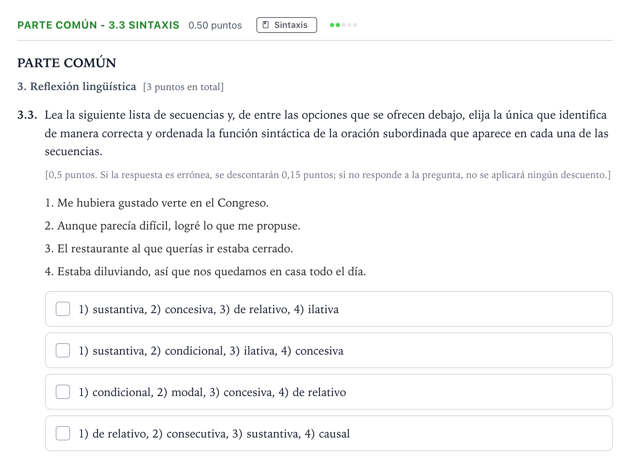The image size is (630, 474).
Task: Click the 'PARTE COMÚN' section title
Action: [67, 63]
